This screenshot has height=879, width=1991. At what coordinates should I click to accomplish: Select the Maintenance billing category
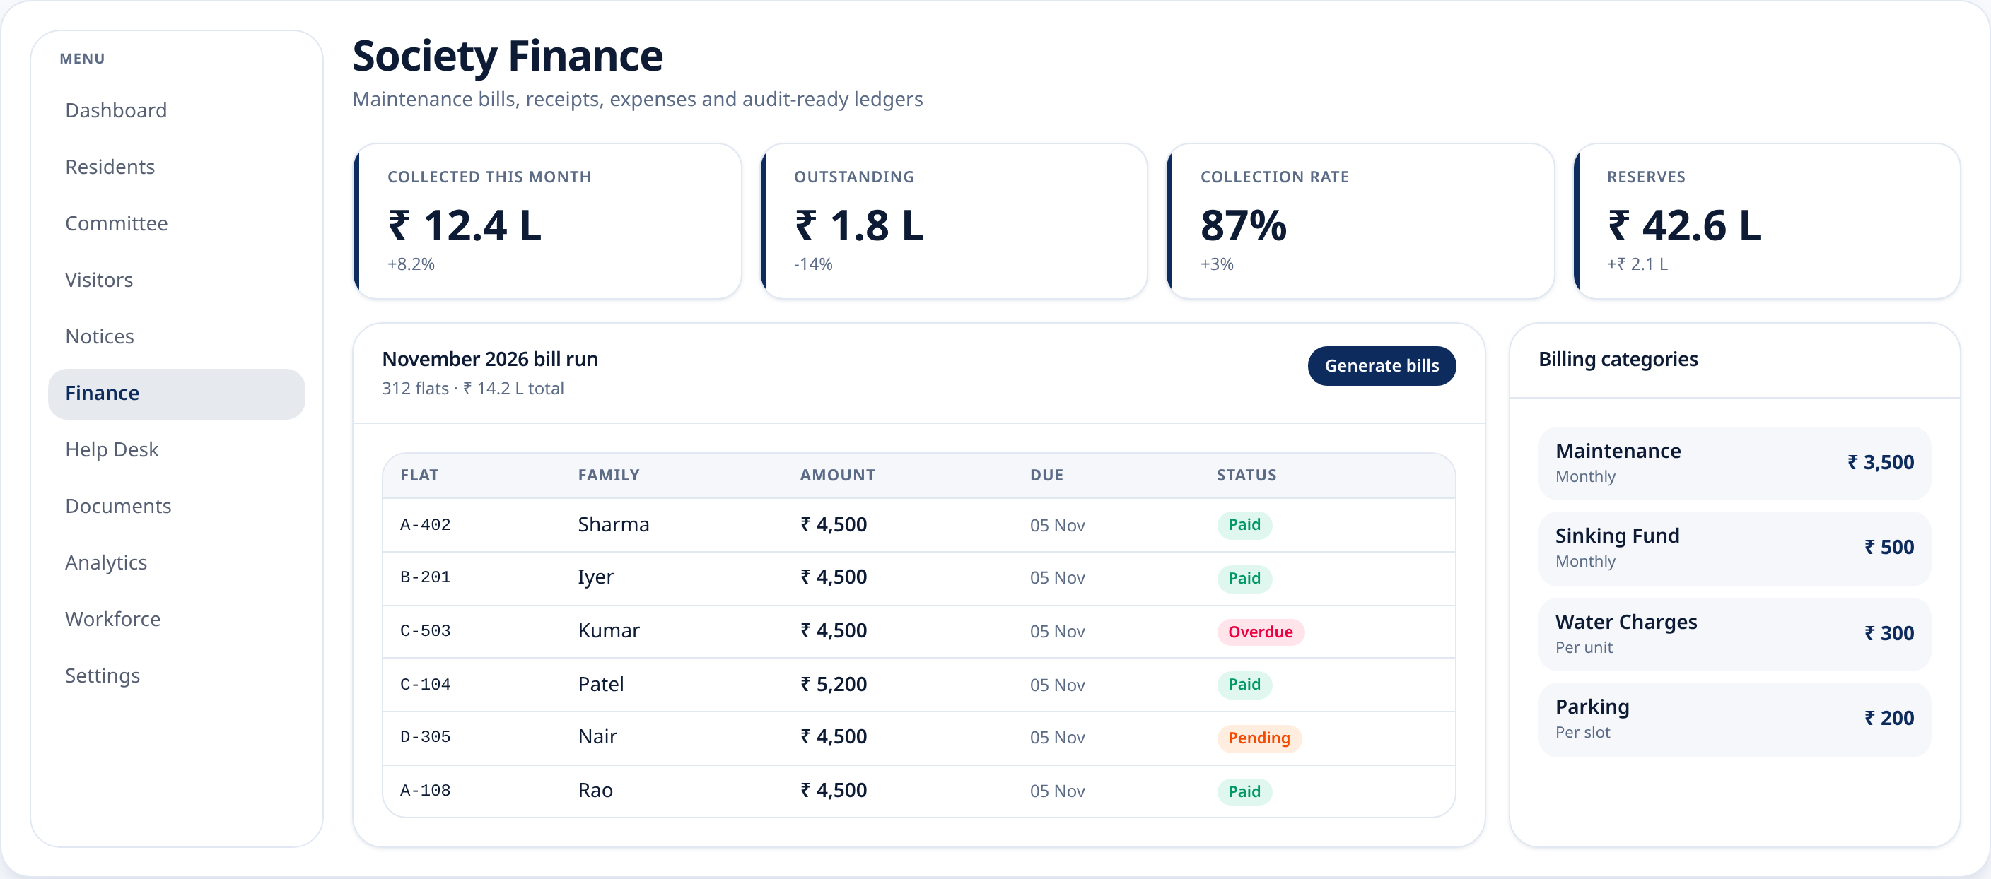point(1734,463)
